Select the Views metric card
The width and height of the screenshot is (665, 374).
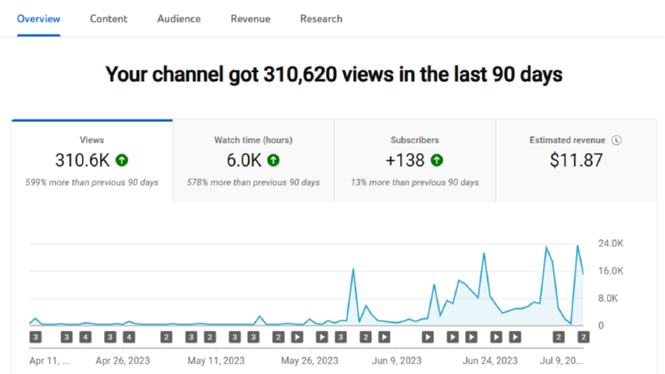tap(92, 161)
